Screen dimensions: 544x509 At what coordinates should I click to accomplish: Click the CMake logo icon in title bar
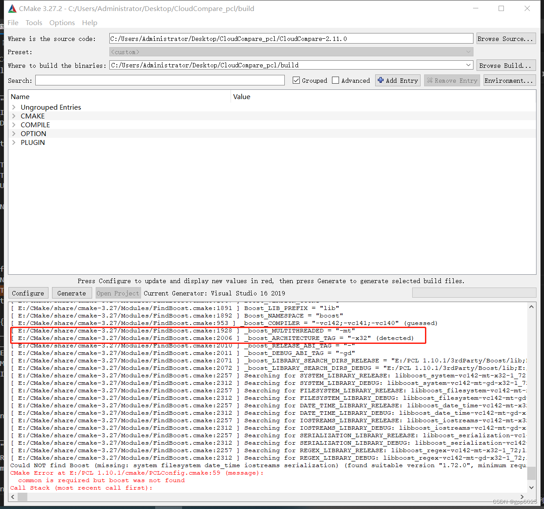[x=12, y=8]
